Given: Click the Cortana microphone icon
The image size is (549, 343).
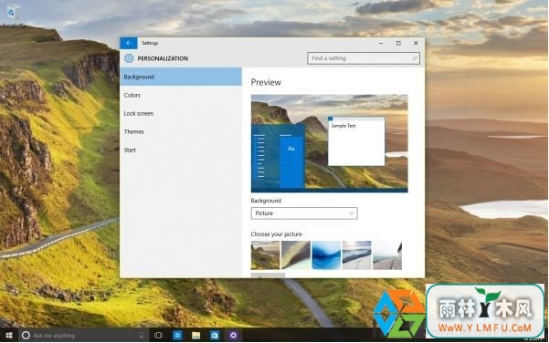Looking at the screenshot, I should coord(142,336).
